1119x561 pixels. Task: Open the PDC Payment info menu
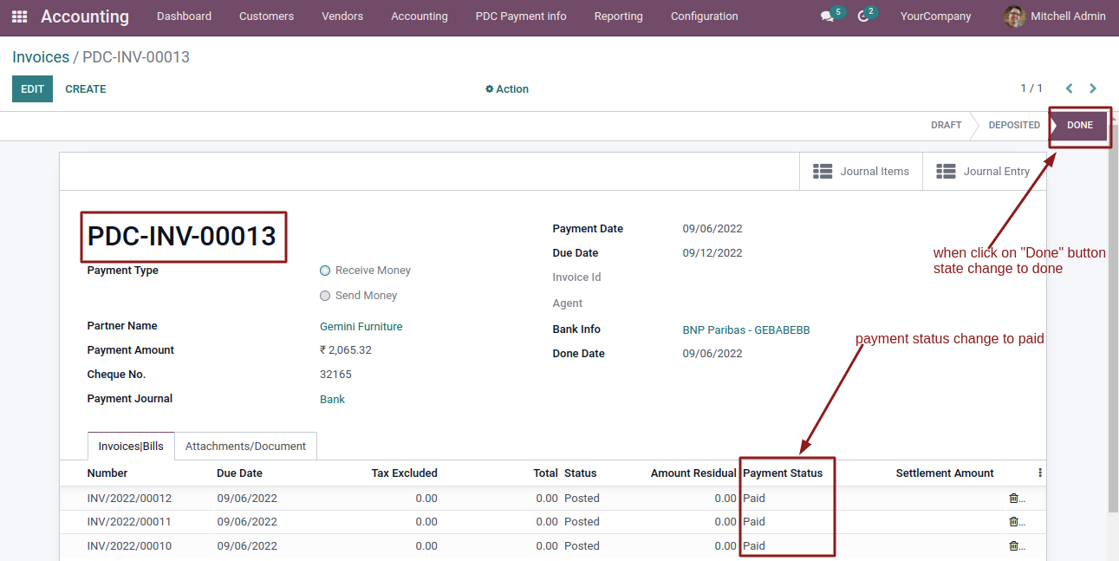[521, 16]
